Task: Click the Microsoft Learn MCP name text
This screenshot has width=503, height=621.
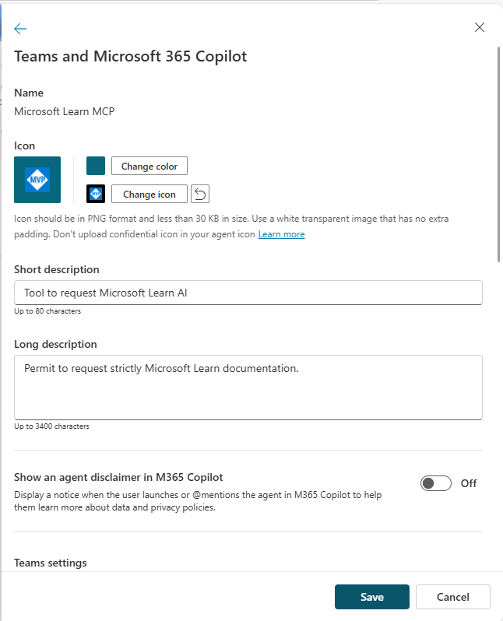Action: 65,111
